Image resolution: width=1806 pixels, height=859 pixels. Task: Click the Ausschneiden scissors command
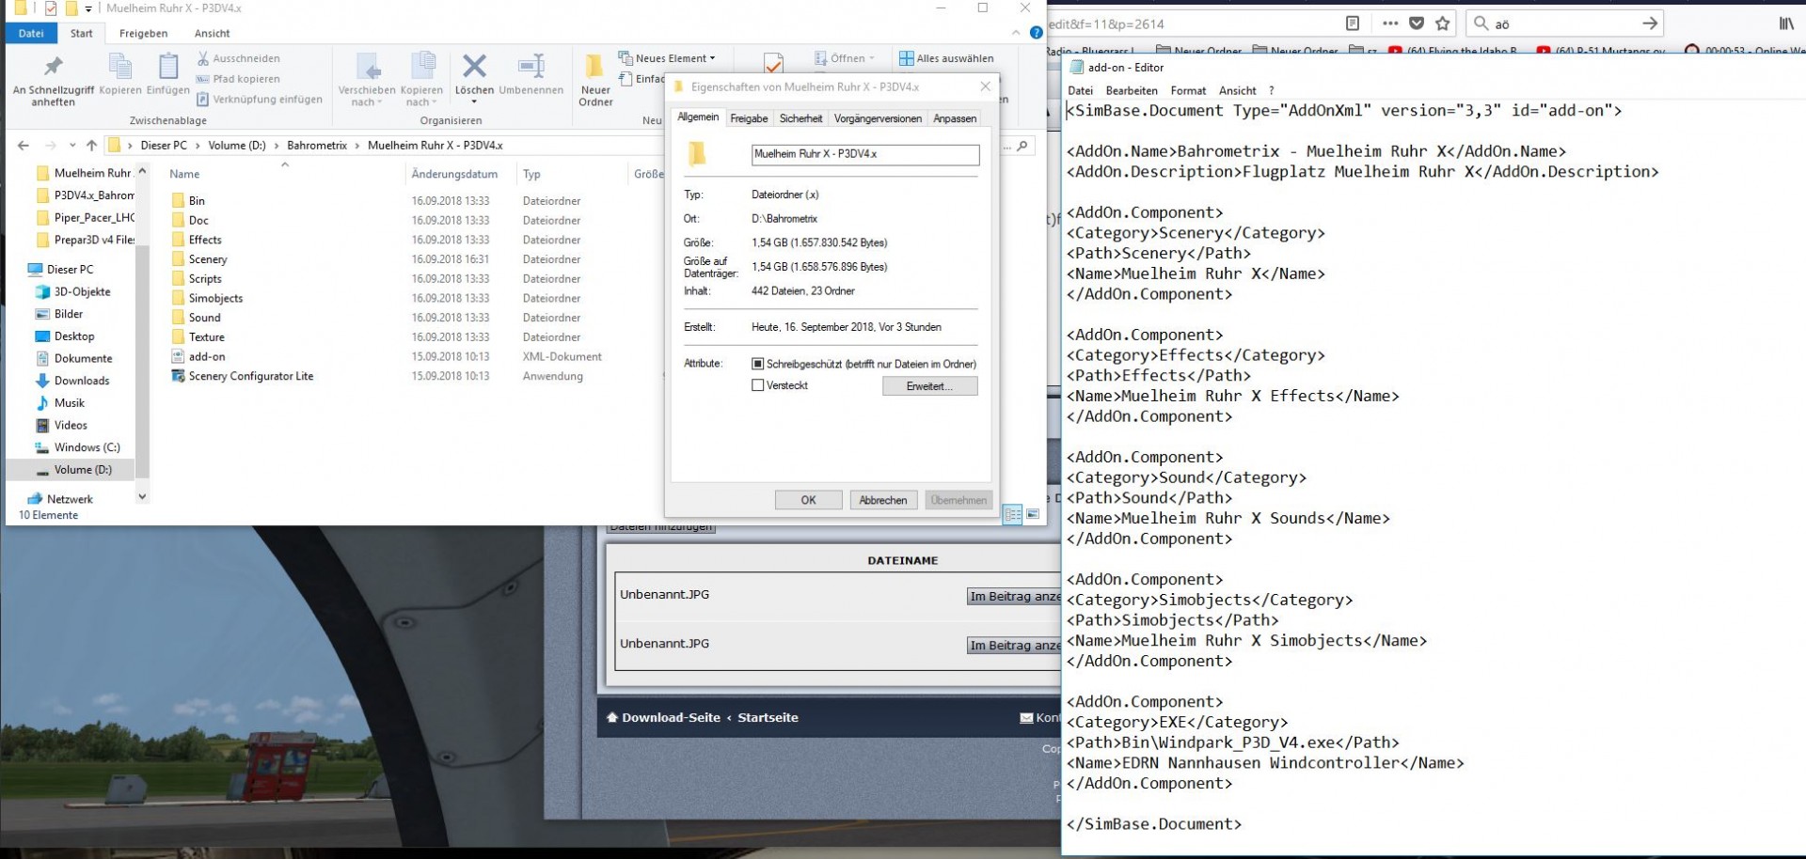[238, 58]
